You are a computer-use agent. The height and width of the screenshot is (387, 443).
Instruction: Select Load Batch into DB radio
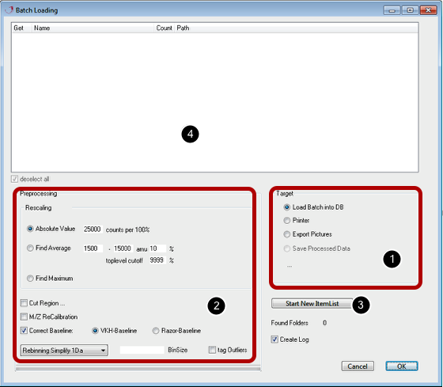286,207
